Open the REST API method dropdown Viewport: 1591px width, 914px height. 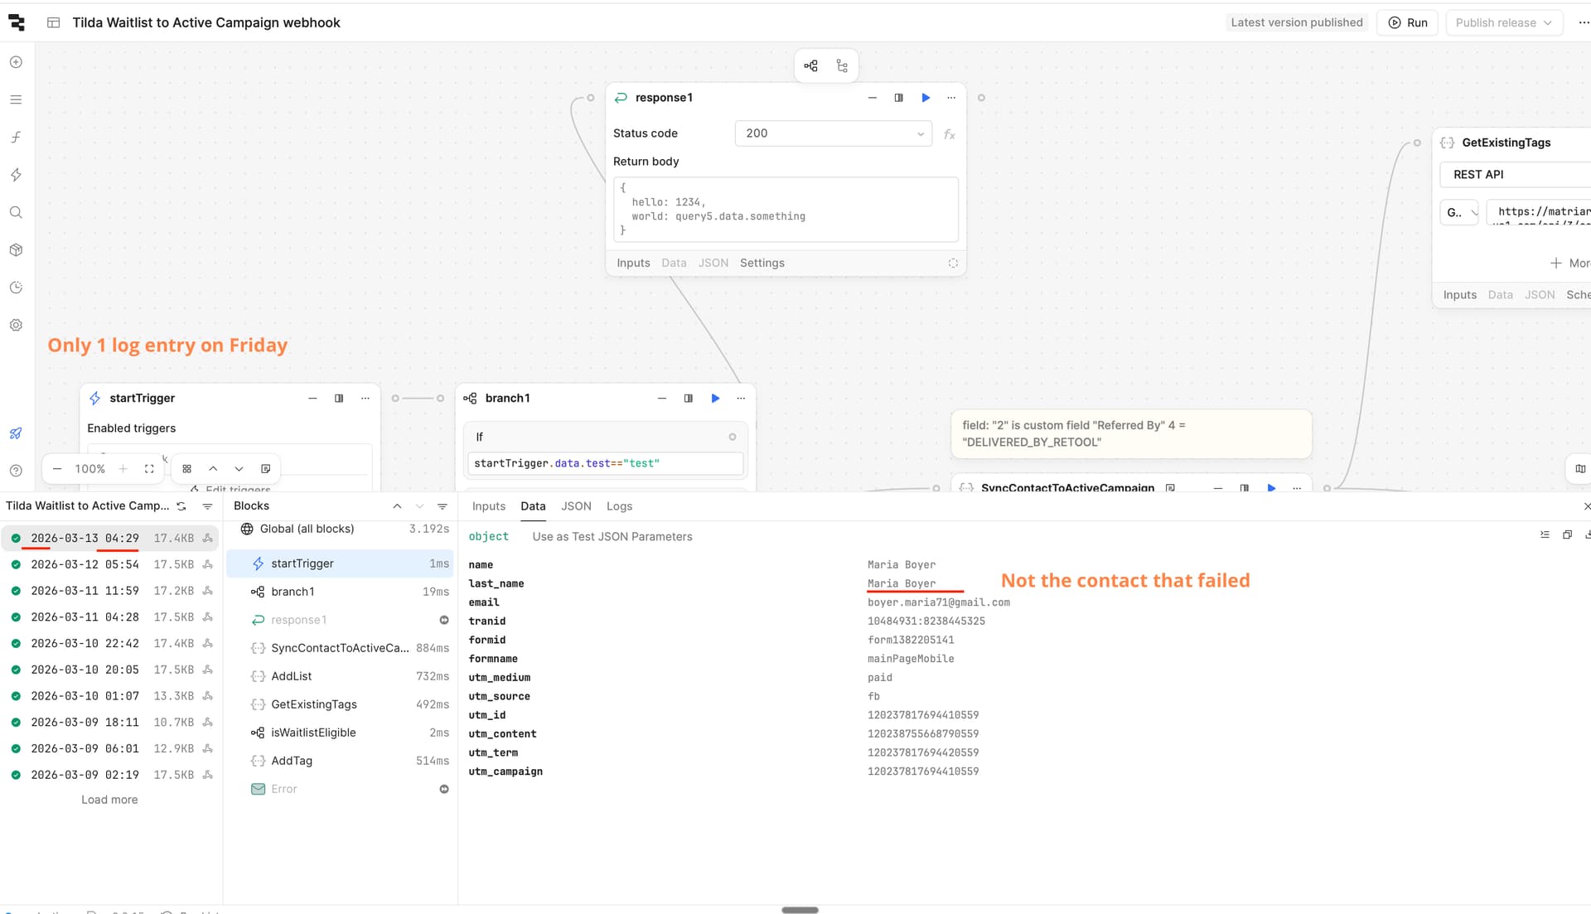click(1459, 212)
